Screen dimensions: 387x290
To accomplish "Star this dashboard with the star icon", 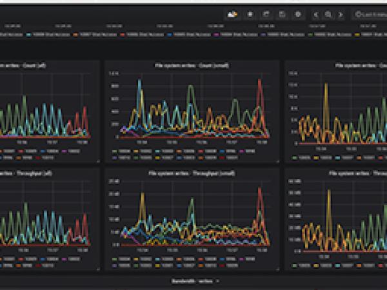I will coord(250,14).
